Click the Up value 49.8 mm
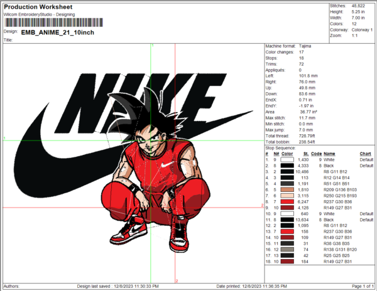Viewport: 377px width, 291px height. tap(307, 88)
